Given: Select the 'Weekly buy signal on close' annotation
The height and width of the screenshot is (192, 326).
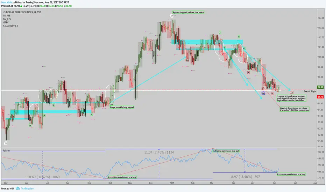Looking at the screenshot, I should (295, 109).
